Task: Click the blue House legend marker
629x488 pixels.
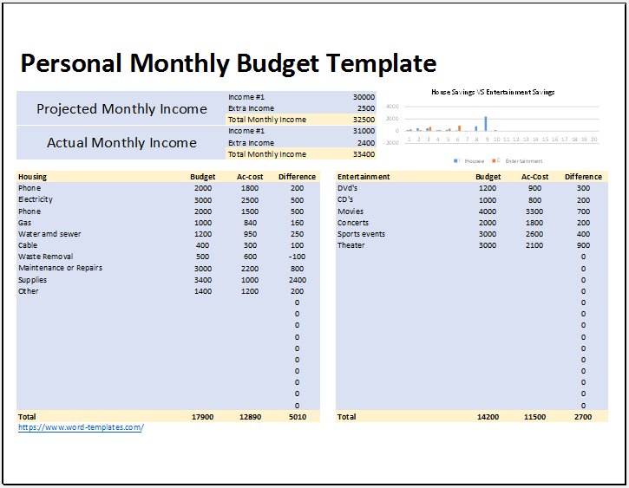Action: (455, 160)
